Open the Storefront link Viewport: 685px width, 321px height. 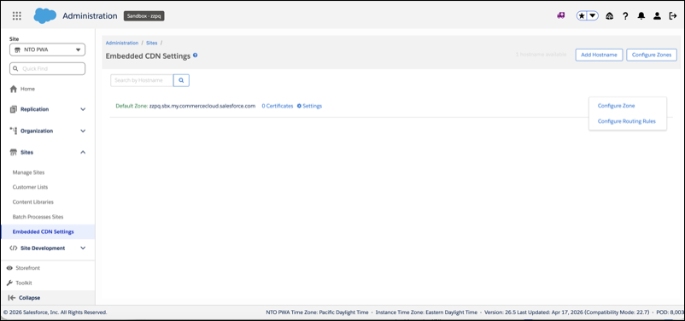click(28, 268)
